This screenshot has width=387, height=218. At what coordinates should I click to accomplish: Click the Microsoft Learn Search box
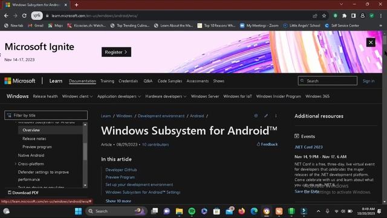coord(327,81)
